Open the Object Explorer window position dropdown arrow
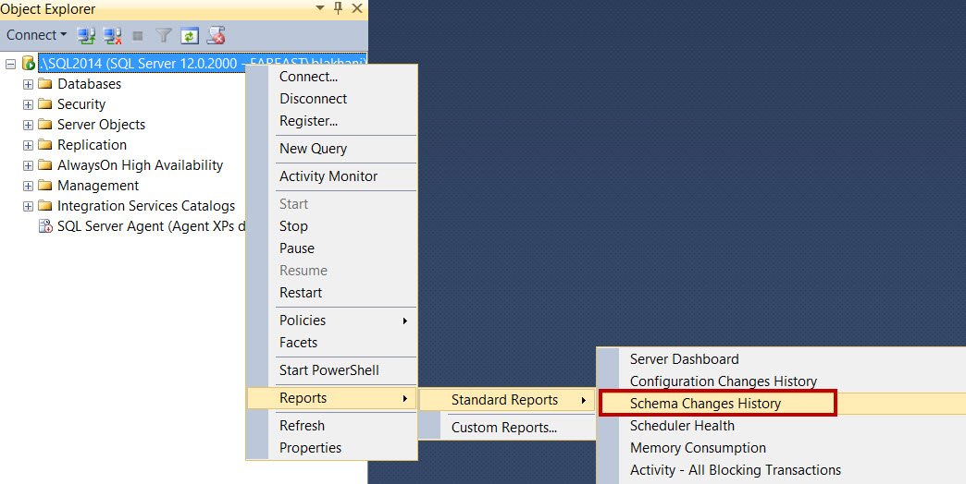The width and height of the screenshot is (966, 484). 320,8
